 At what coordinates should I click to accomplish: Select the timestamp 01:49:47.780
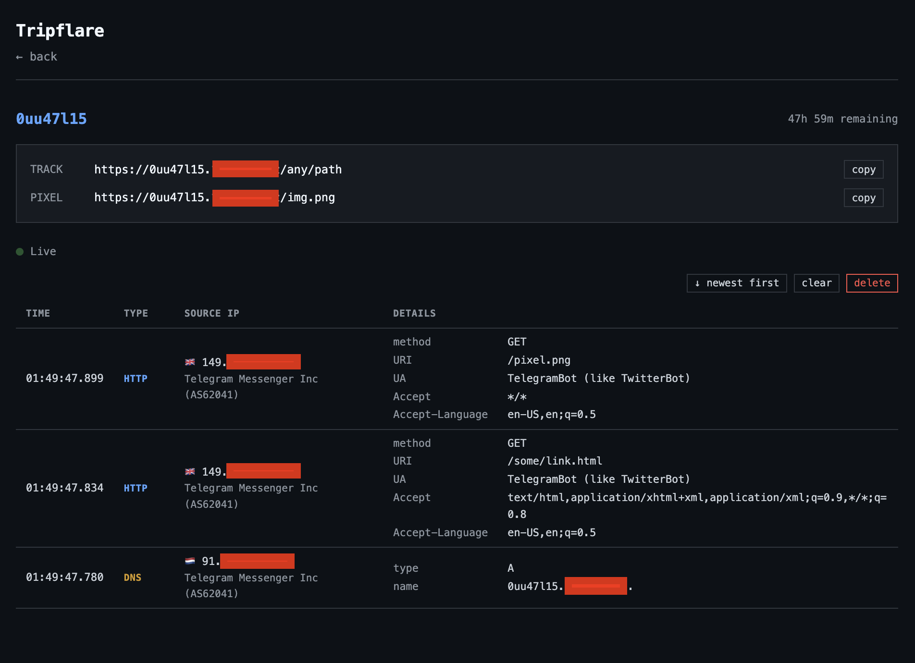pyautogui.click(x=65, y=577)
